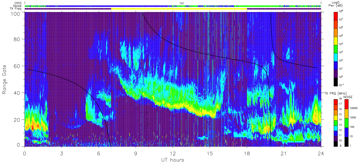The height and width of the screenshot is (166, 361).
Task: Click the 'Noise' label at top left
Action: [18, 6]
